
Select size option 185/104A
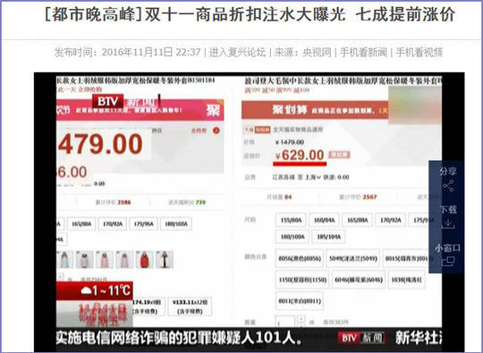pos(328,237)
